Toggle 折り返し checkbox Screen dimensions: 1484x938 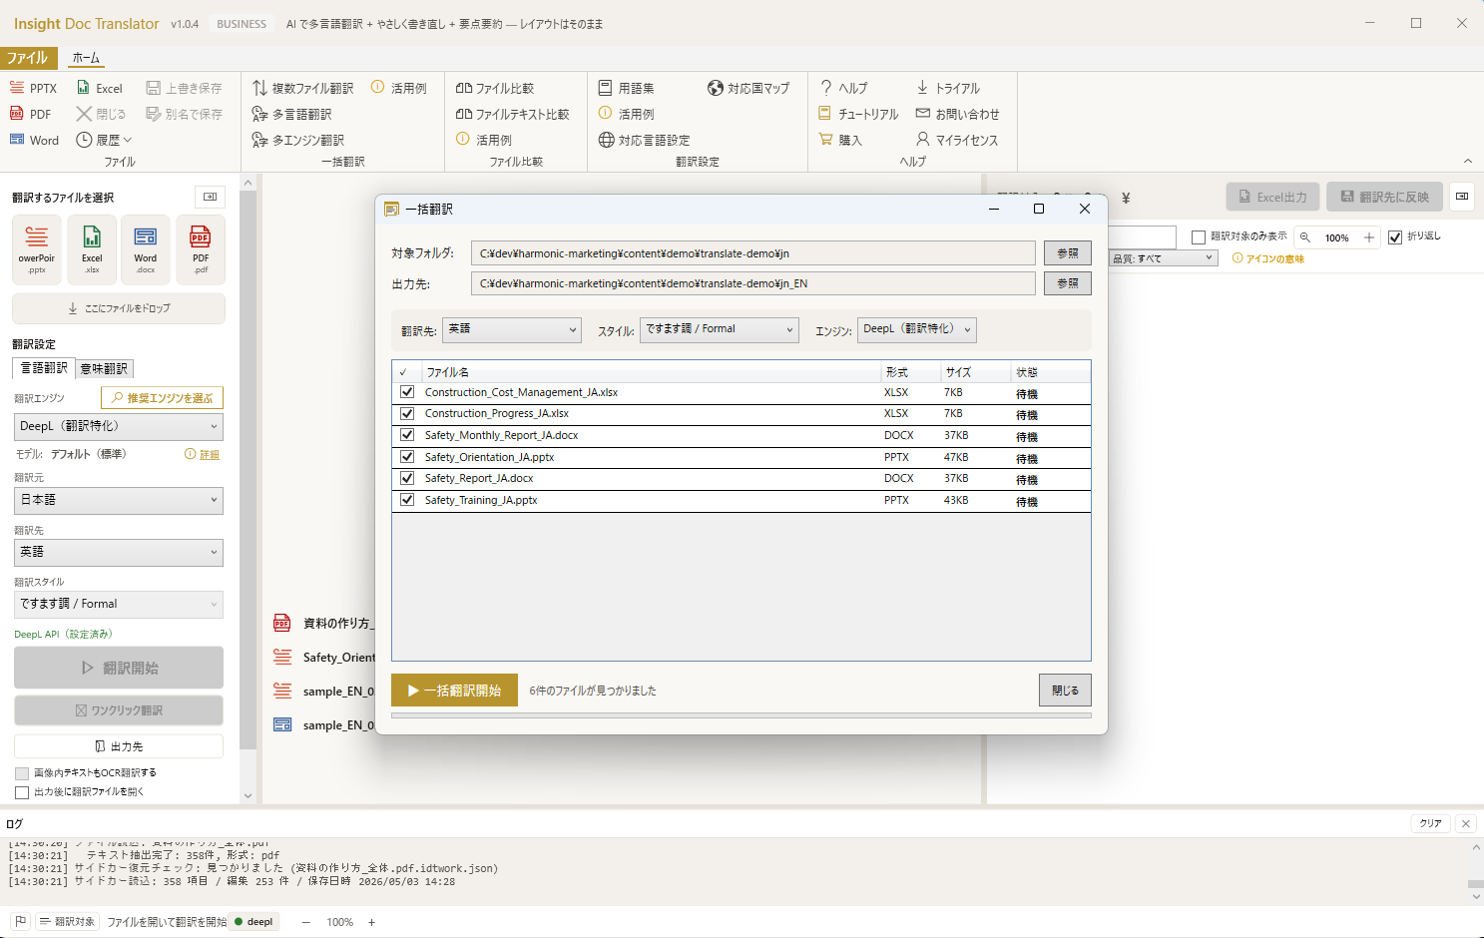click(1395, 237)
